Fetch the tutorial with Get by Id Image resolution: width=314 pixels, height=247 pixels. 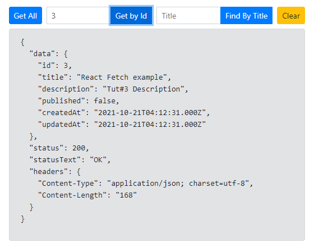[131, 16]
